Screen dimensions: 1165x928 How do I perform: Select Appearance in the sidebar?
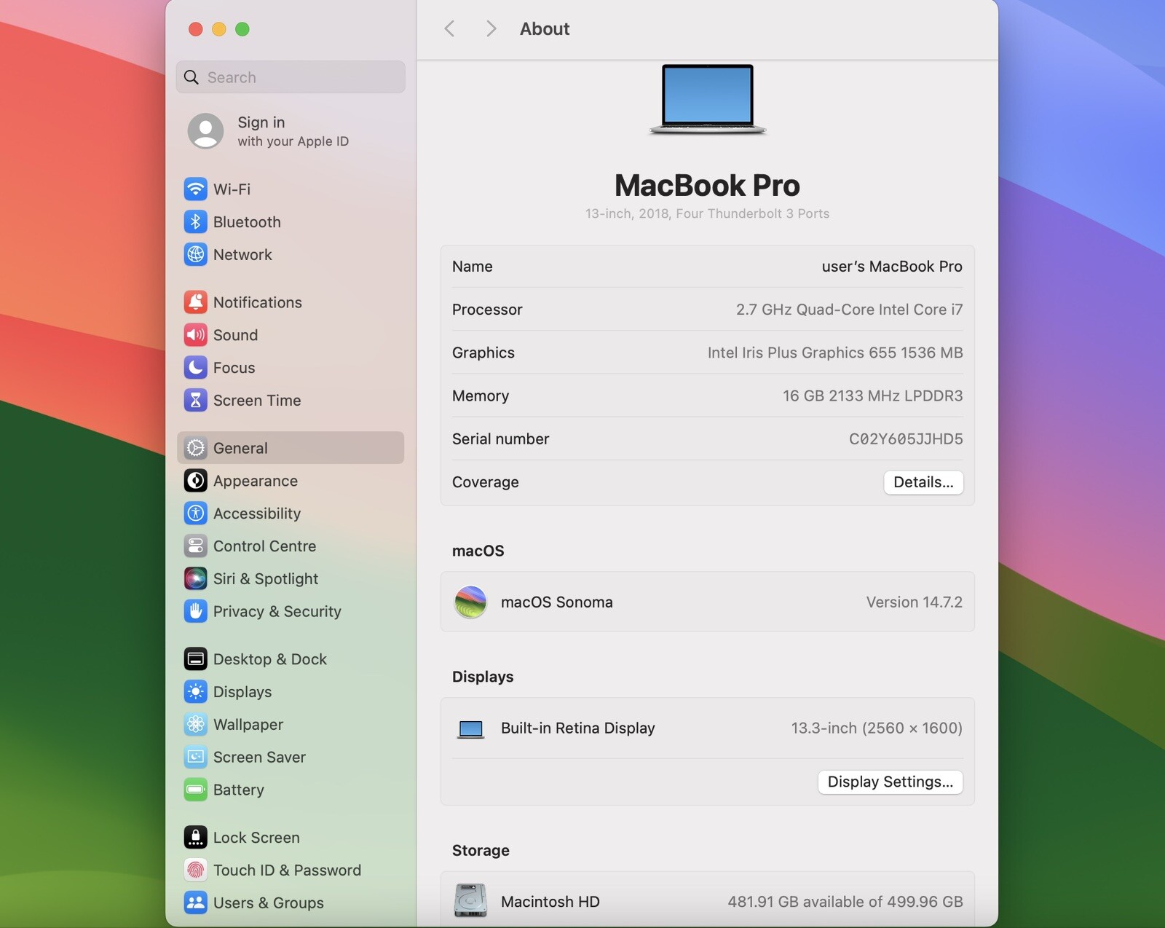click(x=291, y=481)
